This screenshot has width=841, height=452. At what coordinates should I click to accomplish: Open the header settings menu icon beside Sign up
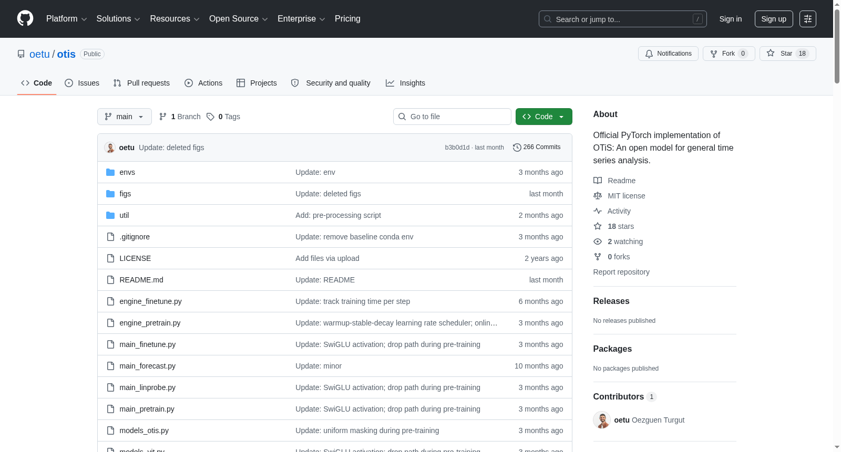(808, 19)
